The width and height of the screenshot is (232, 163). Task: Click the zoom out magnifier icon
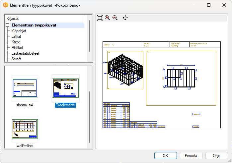click(115, 18)
